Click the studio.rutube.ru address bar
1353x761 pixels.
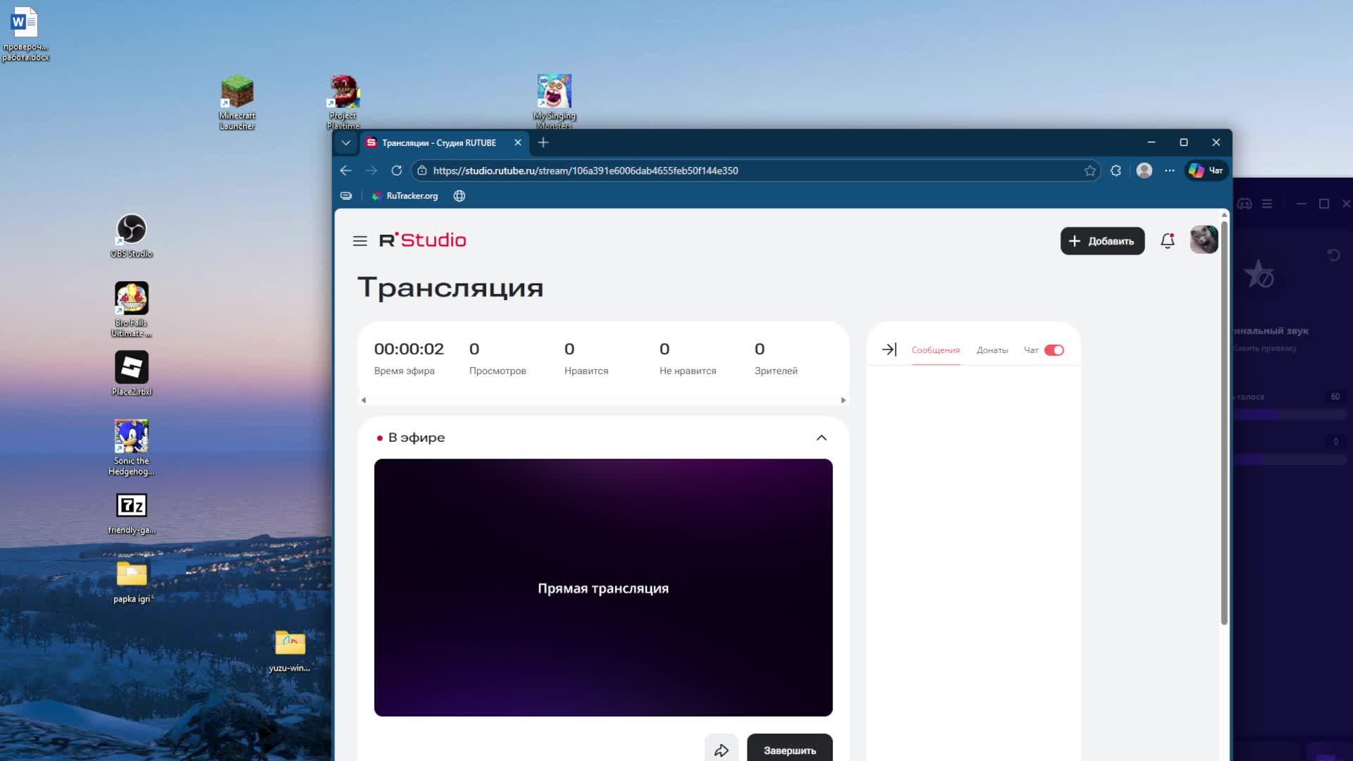tap(705, 171)
